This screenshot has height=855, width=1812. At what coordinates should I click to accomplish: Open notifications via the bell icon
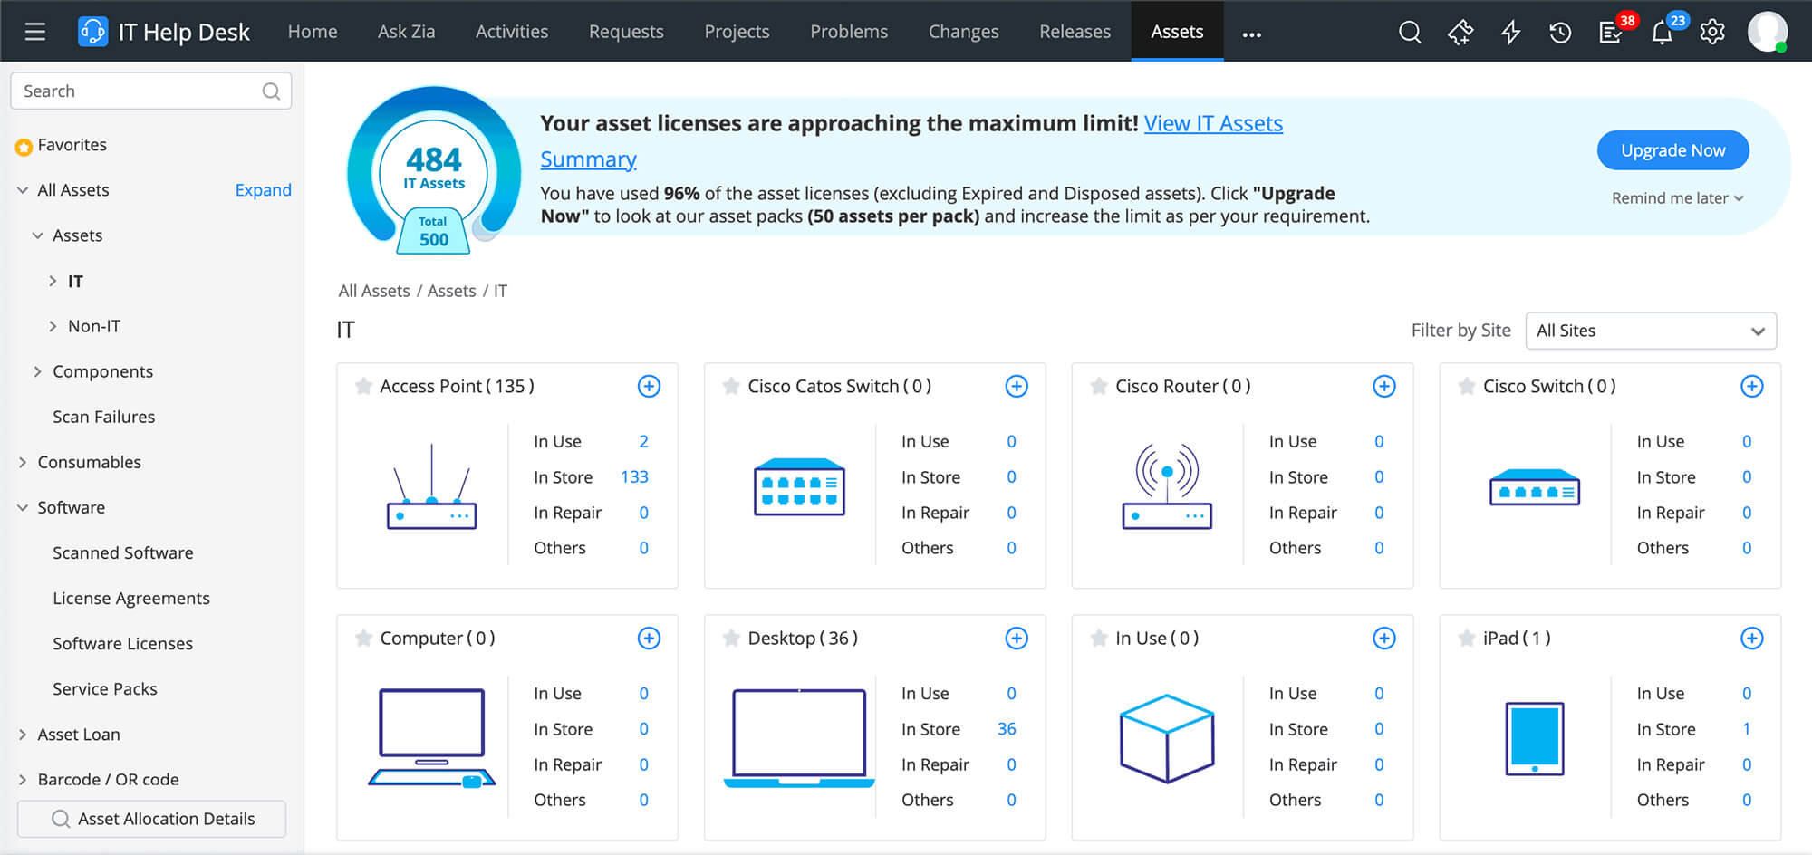point(1663,32)
